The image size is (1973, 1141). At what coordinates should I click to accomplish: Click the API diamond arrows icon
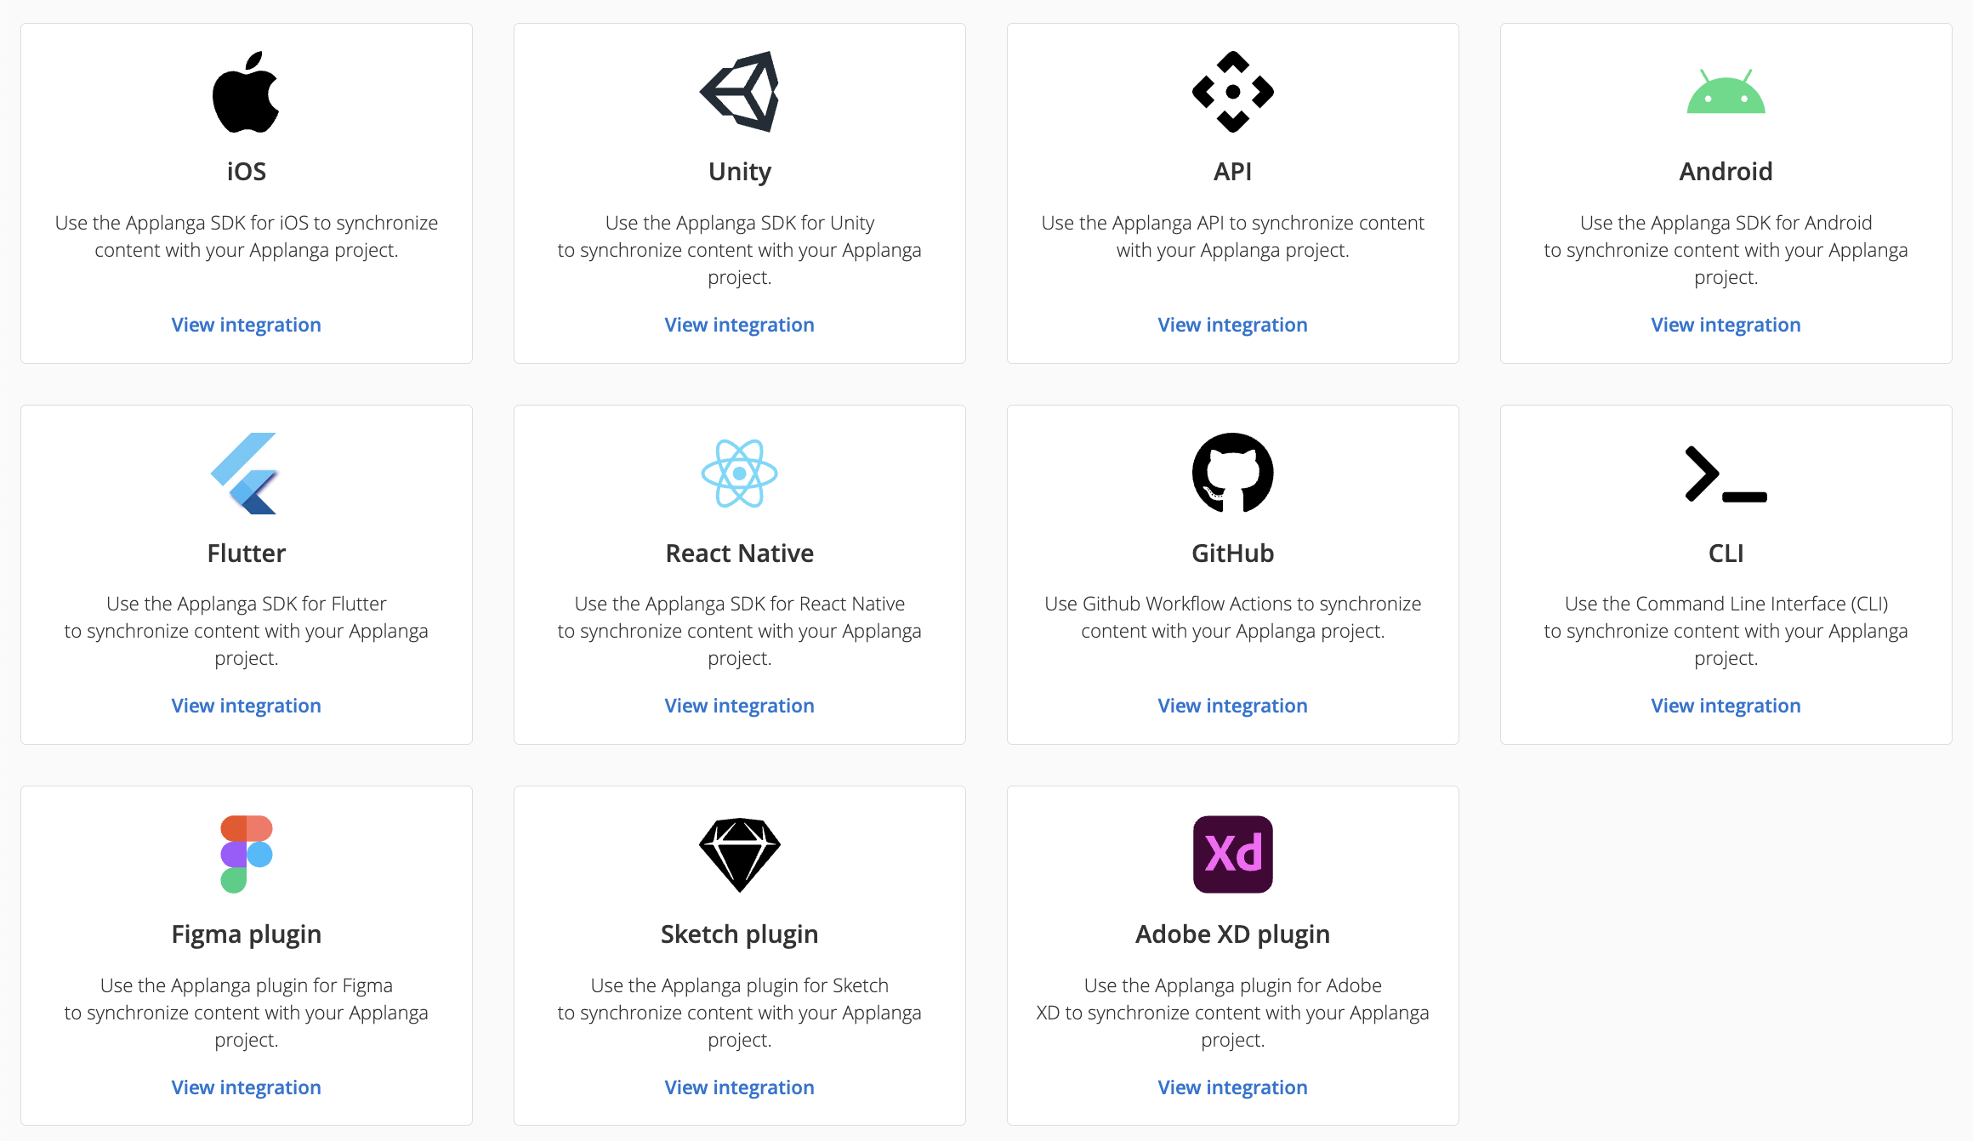tap(1232, 92)
